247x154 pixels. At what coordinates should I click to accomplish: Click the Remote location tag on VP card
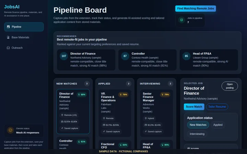point(108,118)
